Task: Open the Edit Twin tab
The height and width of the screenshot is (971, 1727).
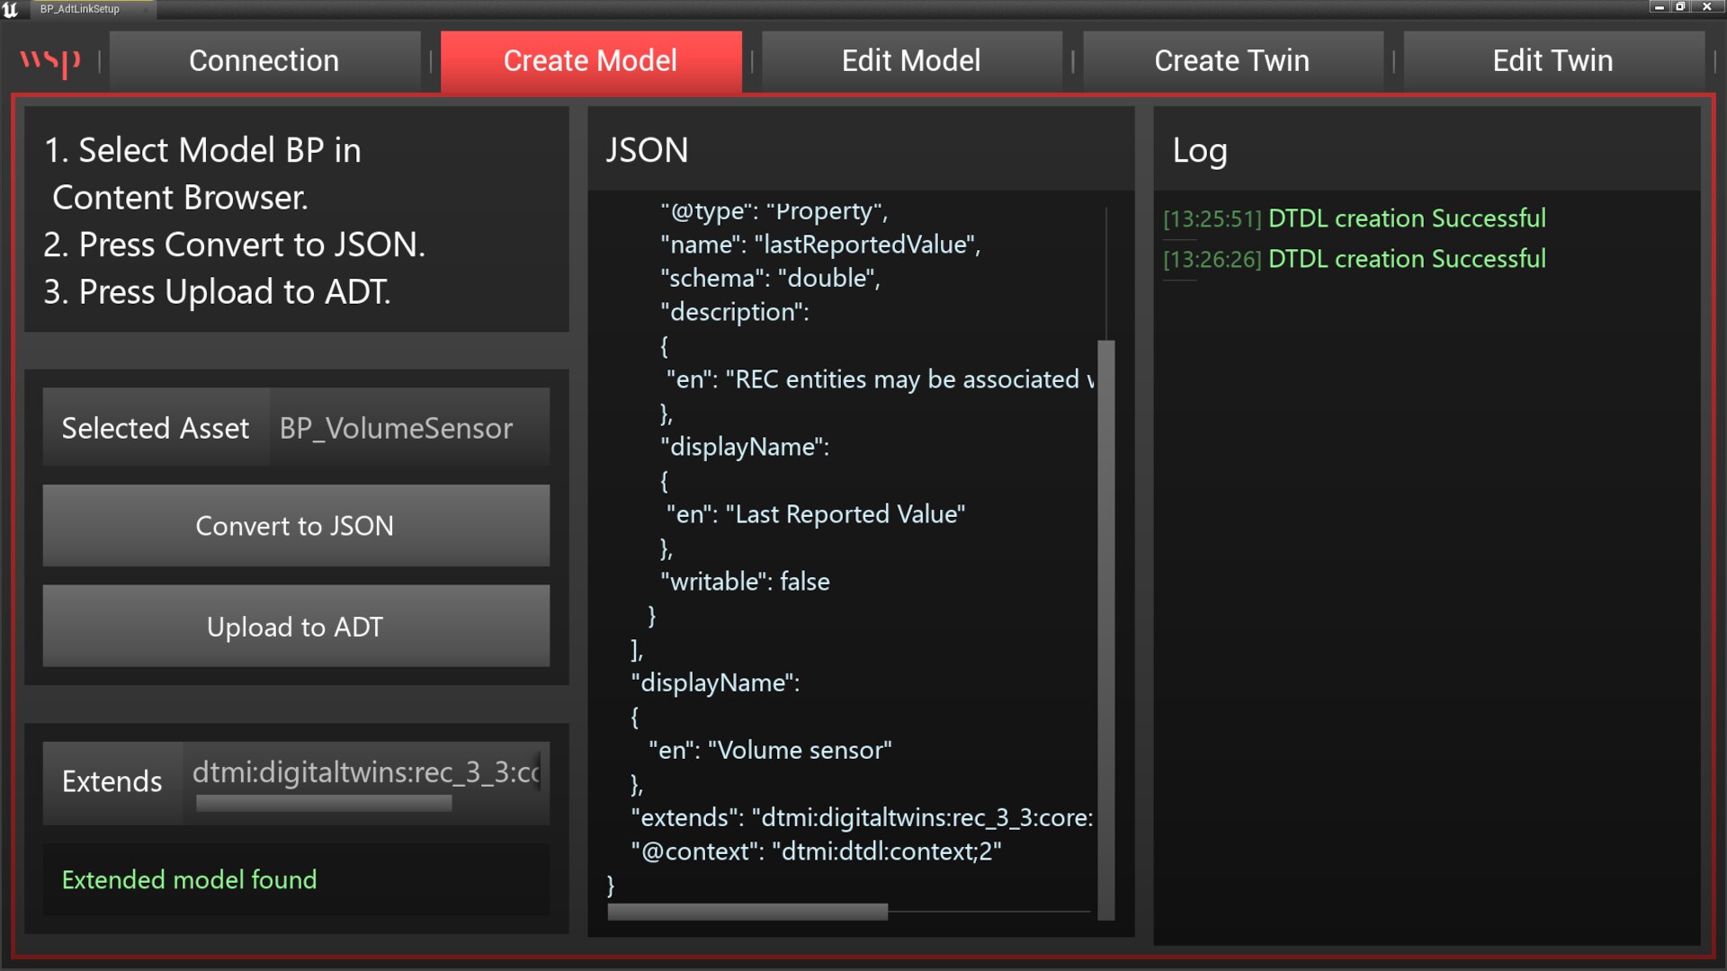Action: pyautogui.click(x=1553, y=60)
